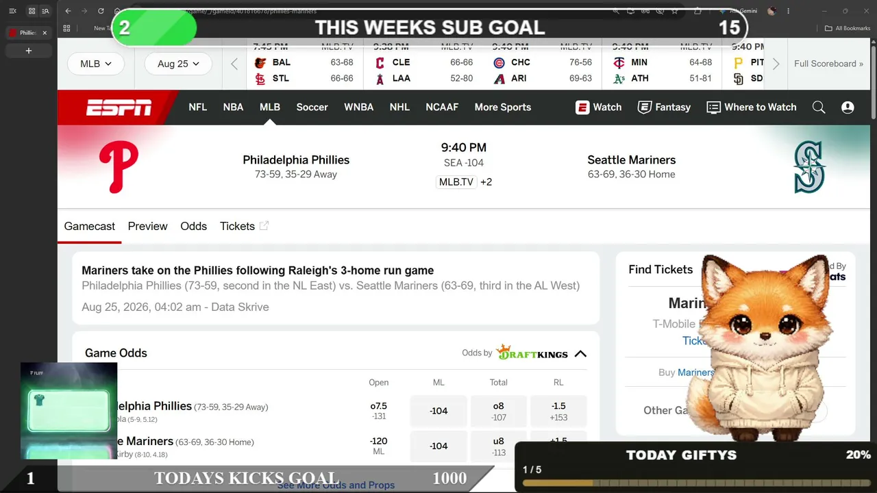This screenshot has width=877, height=493.
Task: Open a new tab with plus button
Action: click(29, 51)
